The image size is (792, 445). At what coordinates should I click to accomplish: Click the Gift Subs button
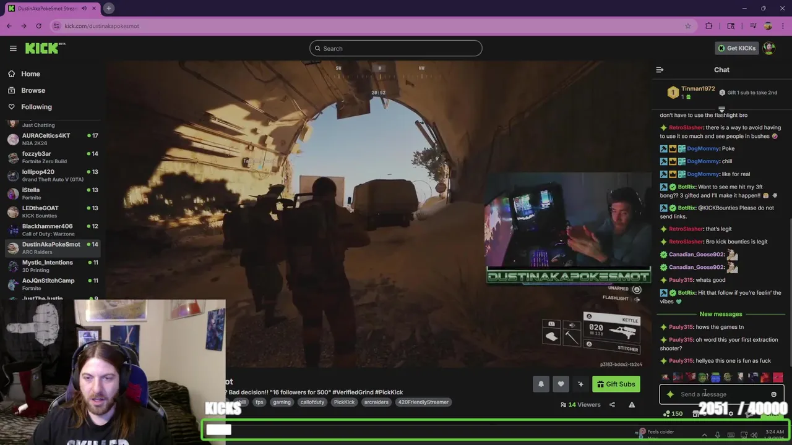click(x=616, y=384)
